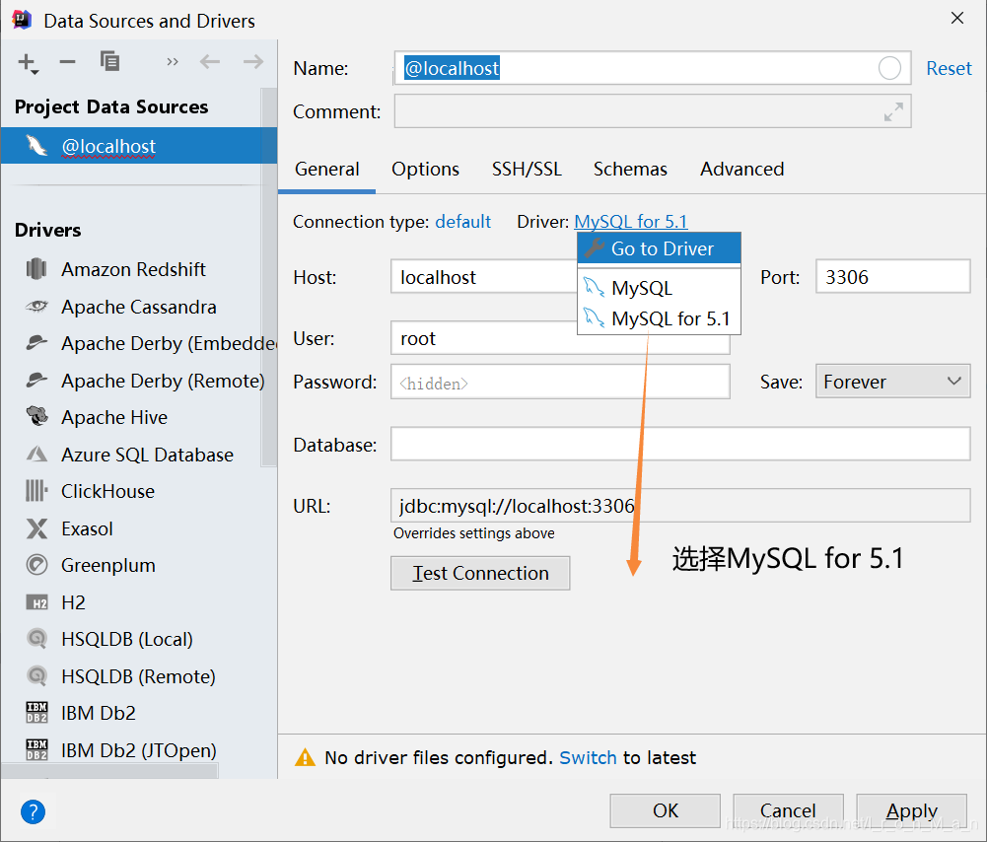Image resolution: width=987 pixels, height=842 pixels.
Task: Click the Greenplum circle icon
Action: (x=36, y=565)
